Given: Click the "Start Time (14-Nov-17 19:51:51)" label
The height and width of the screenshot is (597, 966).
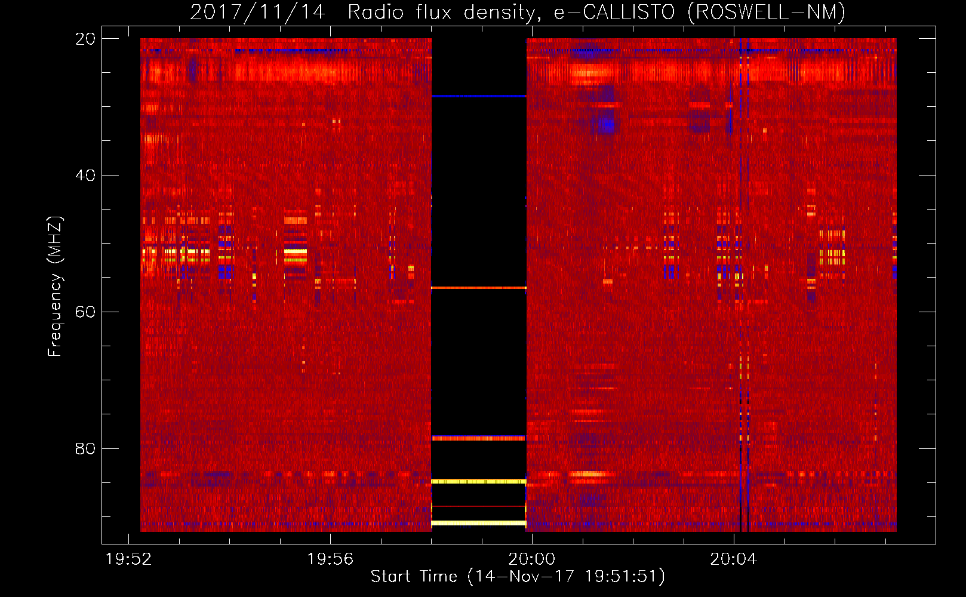Looking at the screenshot, I should 518,577.
